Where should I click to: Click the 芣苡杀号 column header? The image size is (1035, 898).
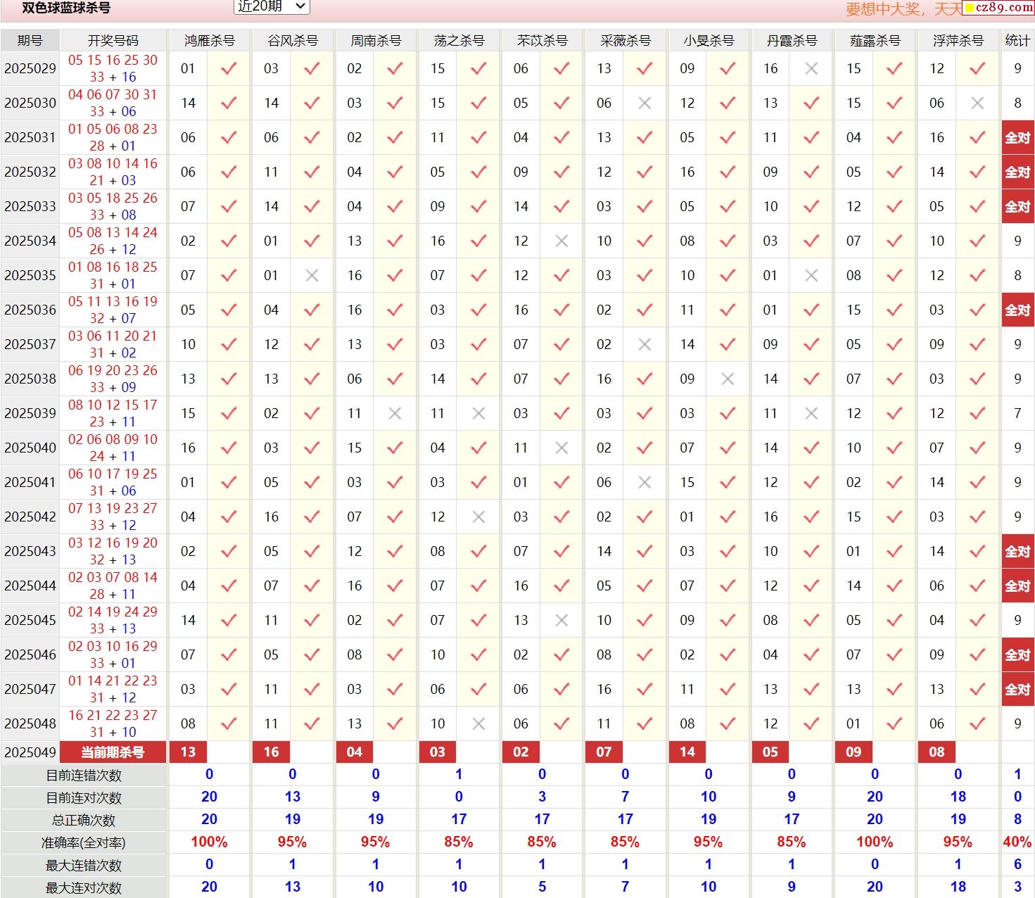pos(542,41)
